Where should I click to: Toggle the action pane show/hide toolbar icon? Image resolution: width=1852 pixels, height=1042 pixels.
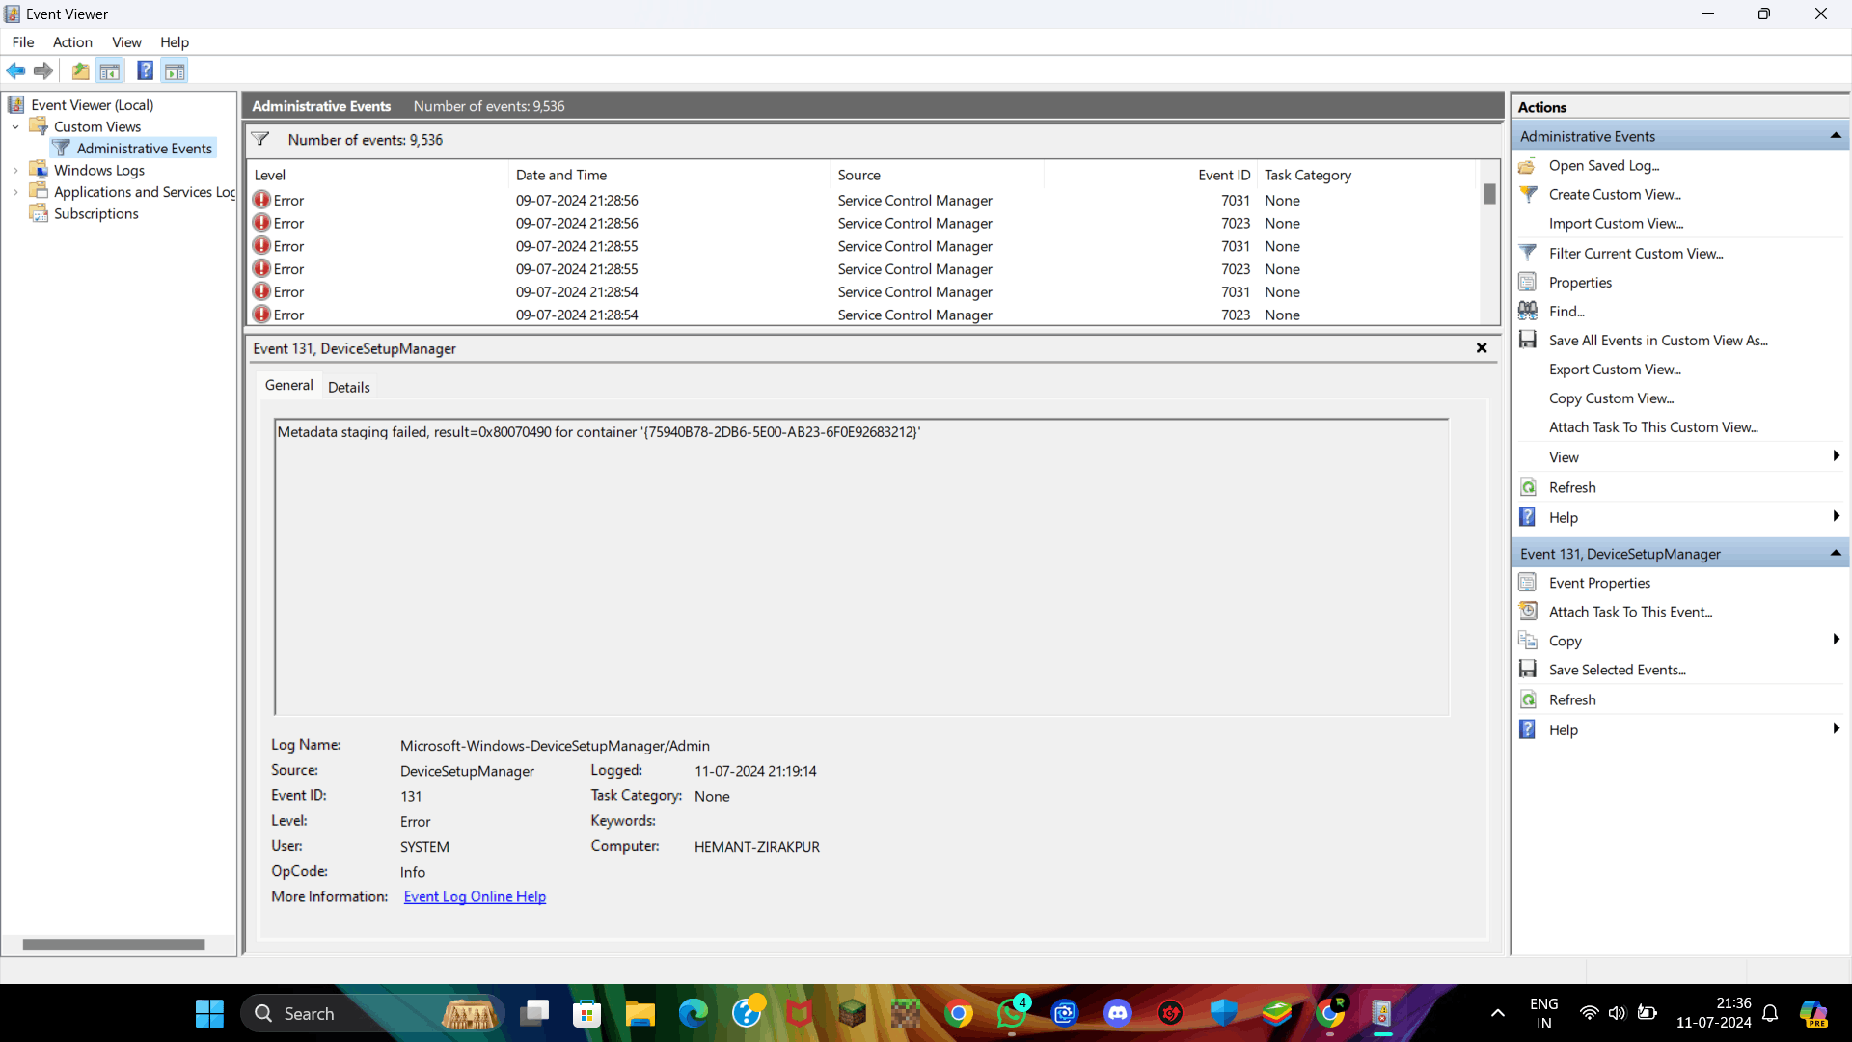pyautogui.click(x=175, y=70)
